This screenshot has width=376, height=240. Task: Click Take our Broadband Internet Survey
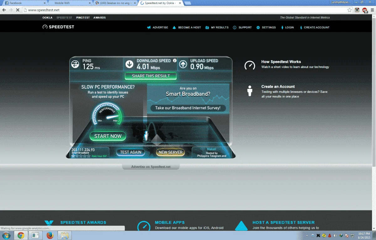(x=188, y=108)
